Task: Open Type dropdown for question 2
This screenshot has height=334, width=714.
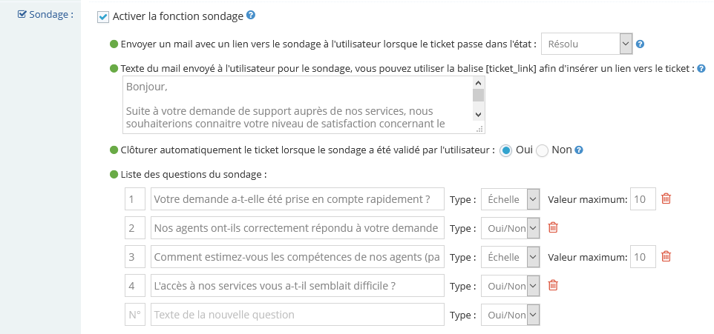Action: coord(511,228)
